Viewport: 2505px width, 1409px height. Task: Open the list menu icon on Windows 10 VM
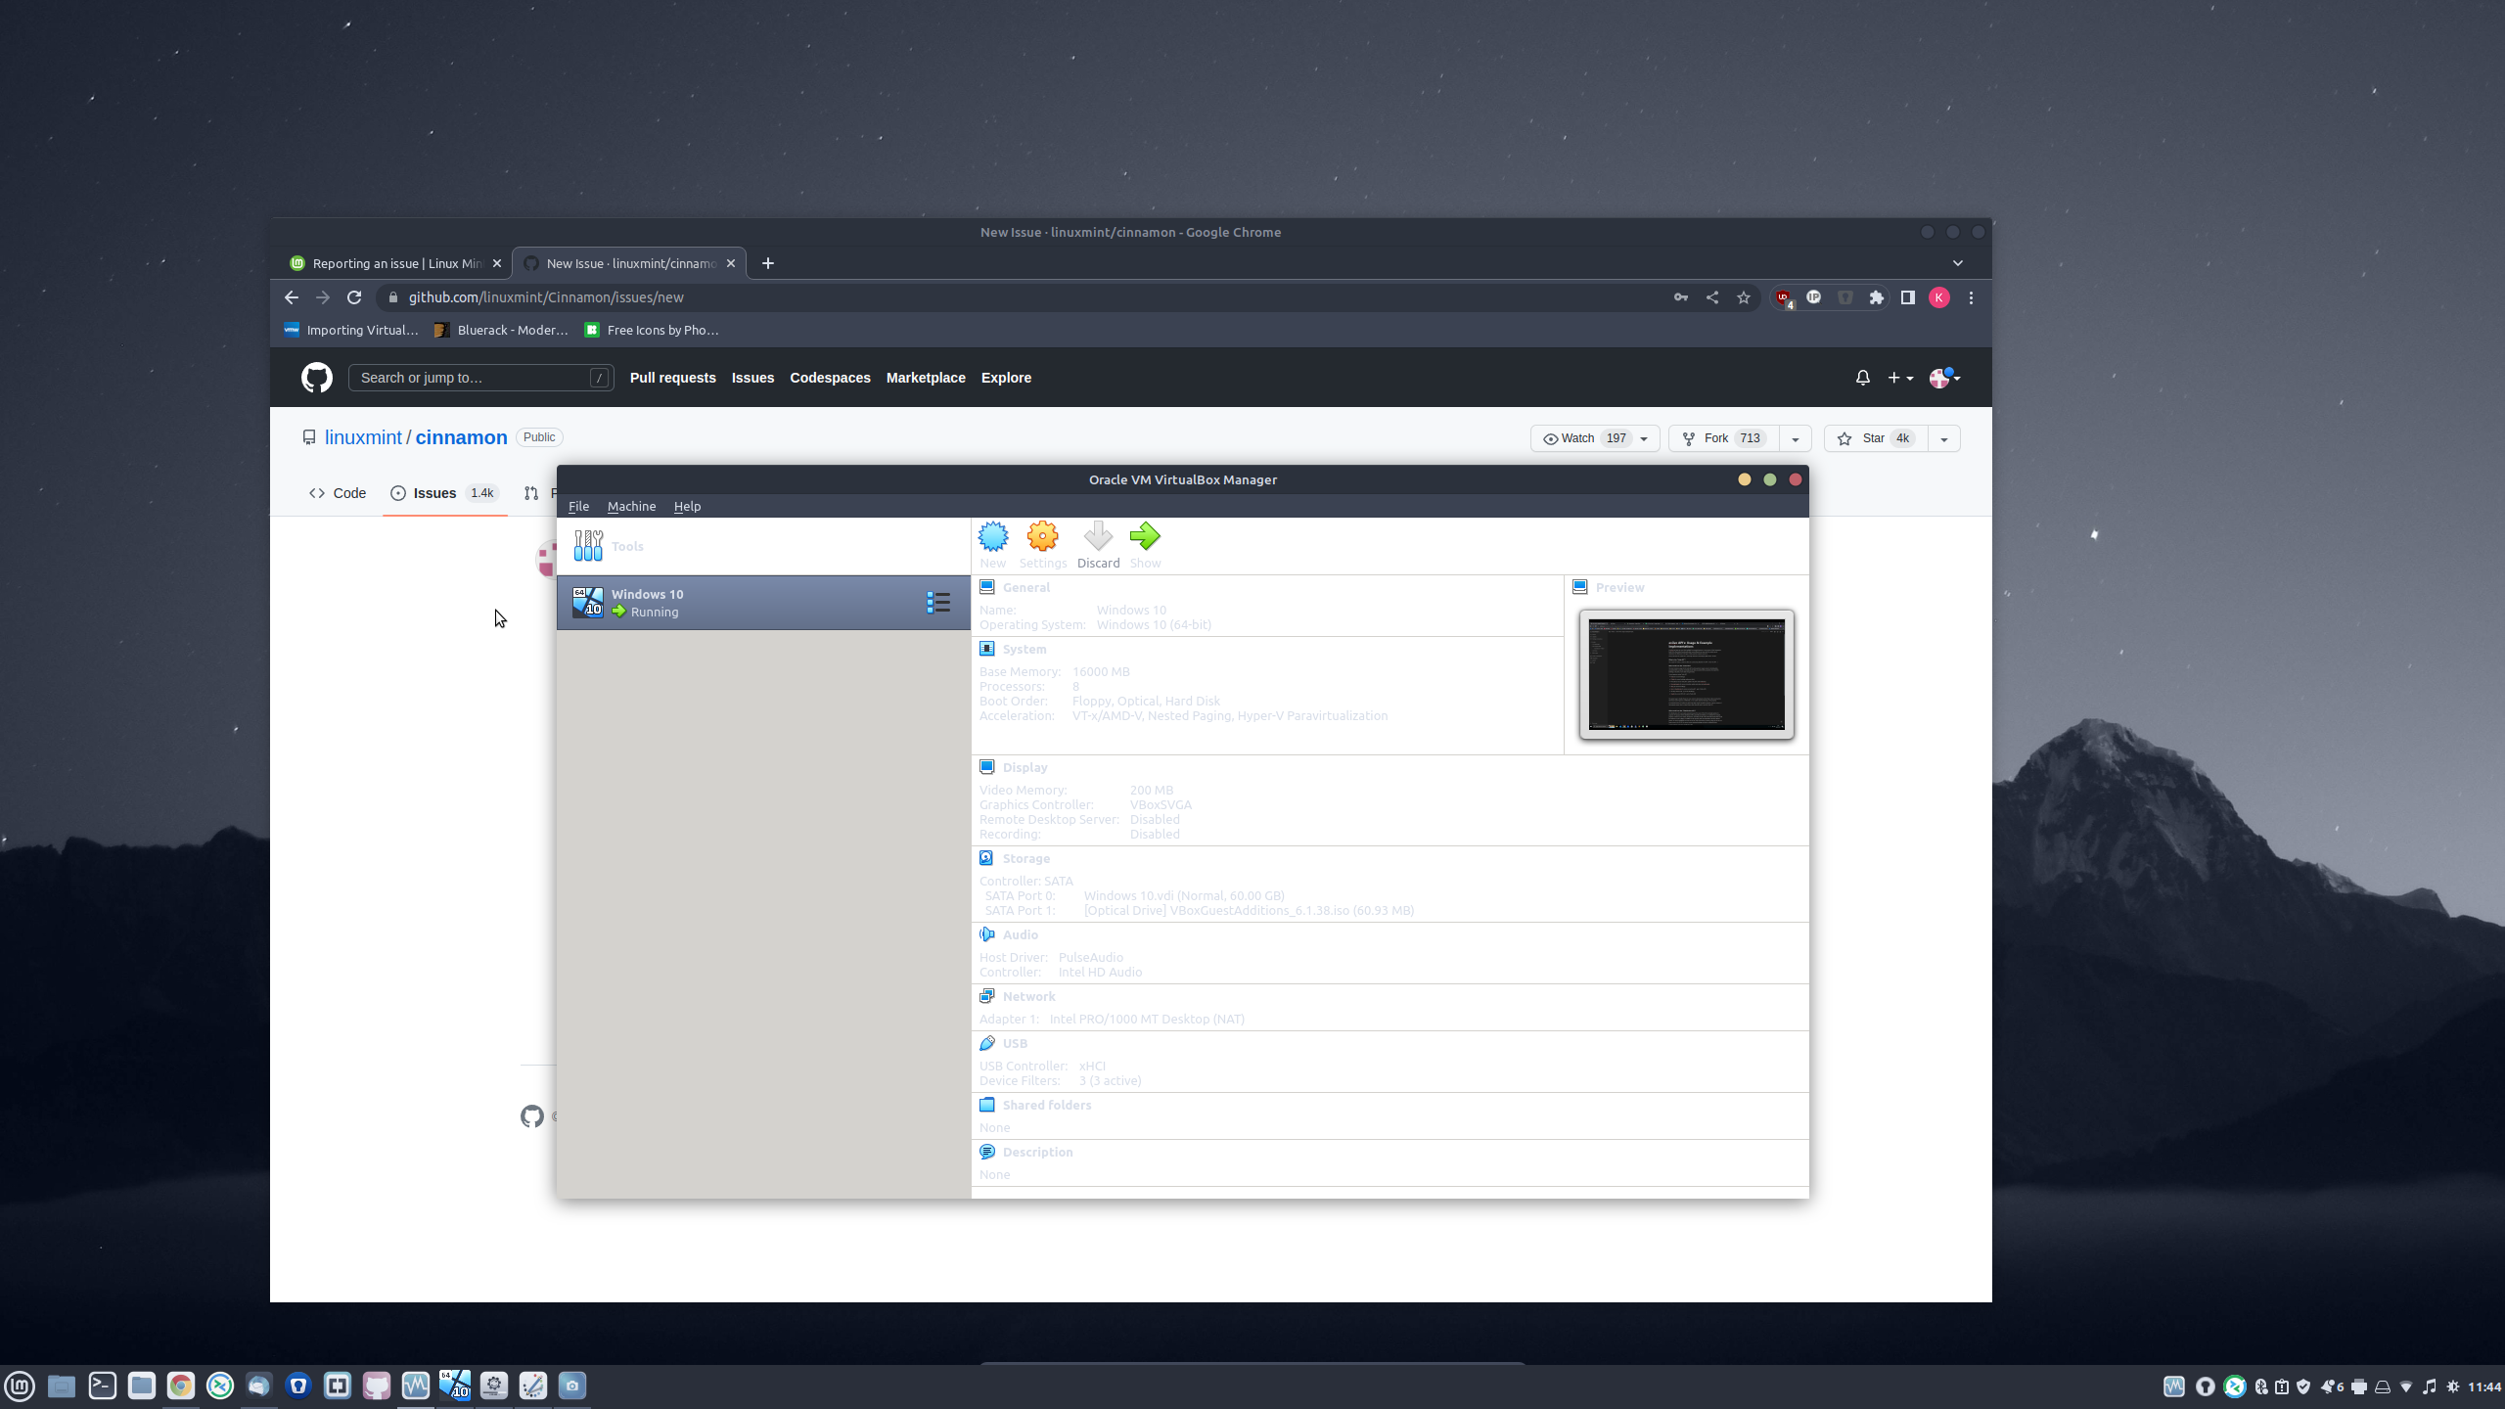[937, 602]
